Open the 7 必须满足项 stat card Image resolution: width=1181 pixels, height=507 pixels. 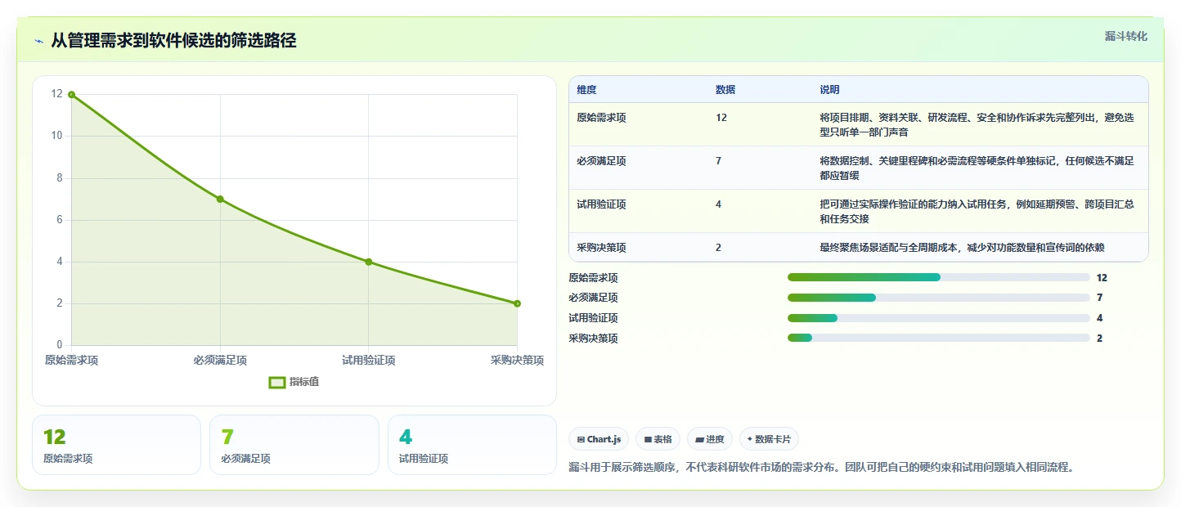point(294,445)
